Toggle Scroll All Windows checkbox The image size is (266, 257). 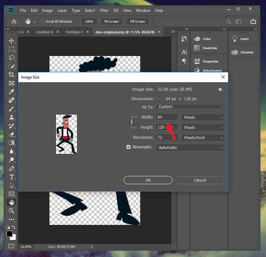[x=43, y=21]
